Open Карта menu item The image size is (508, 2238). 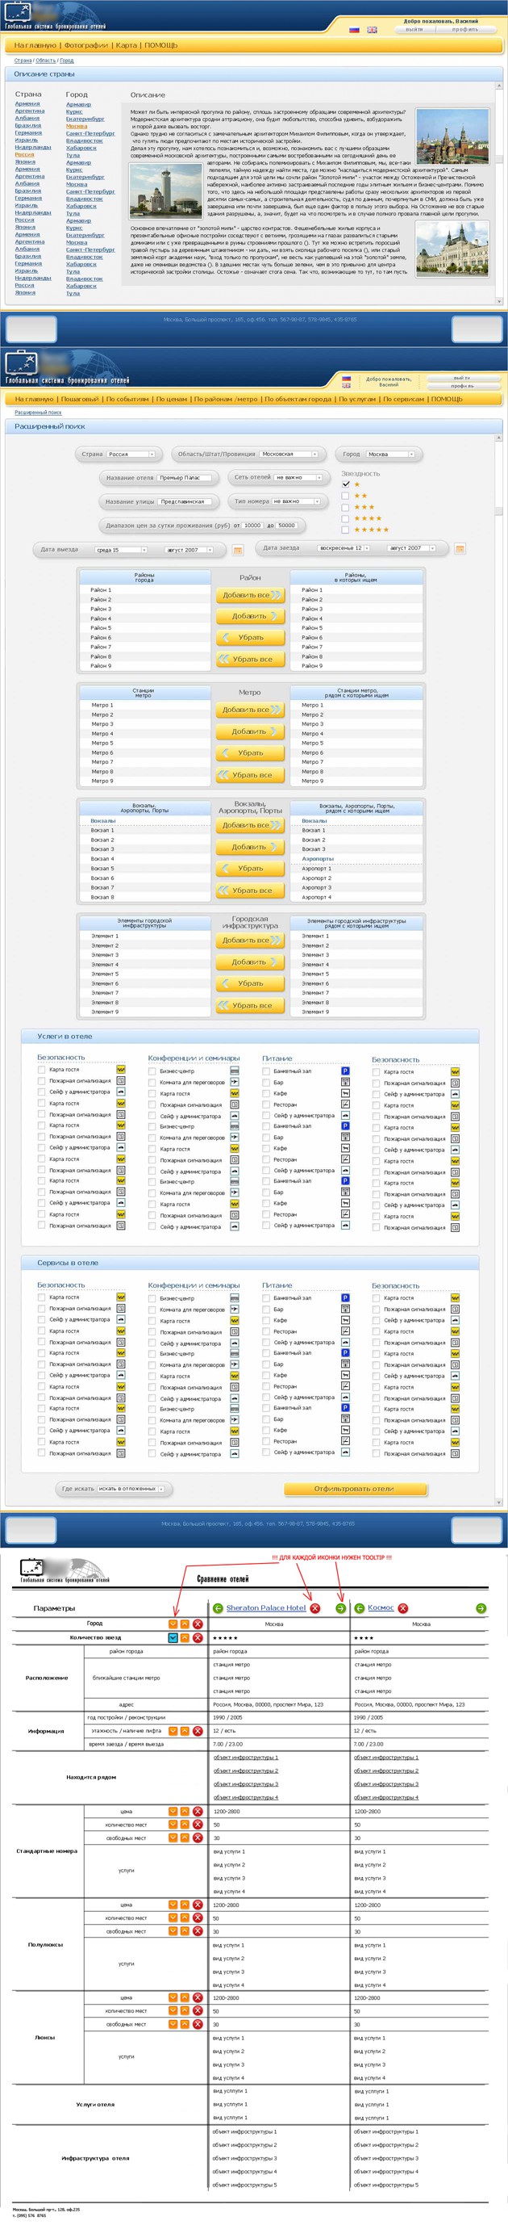pyautogui.click(x=127, y=45)
